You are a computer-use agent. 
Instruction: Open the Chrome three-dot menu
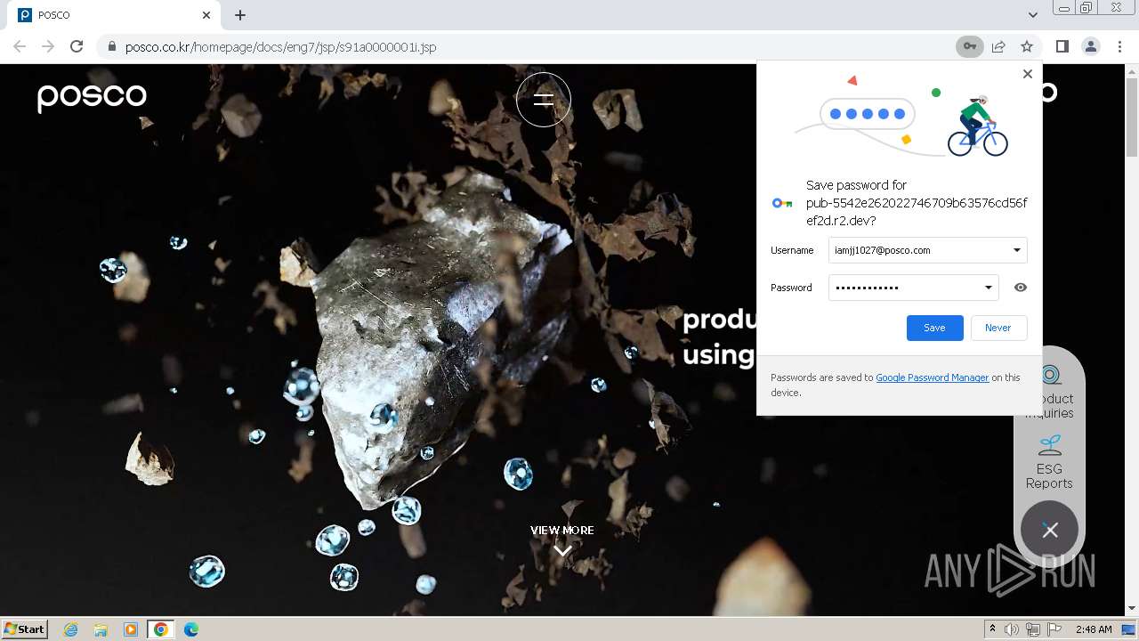pos(1119,46)
